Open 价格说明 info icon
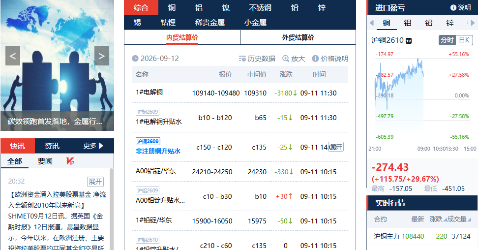Screen dimensions: 478x250 point(315,59)
